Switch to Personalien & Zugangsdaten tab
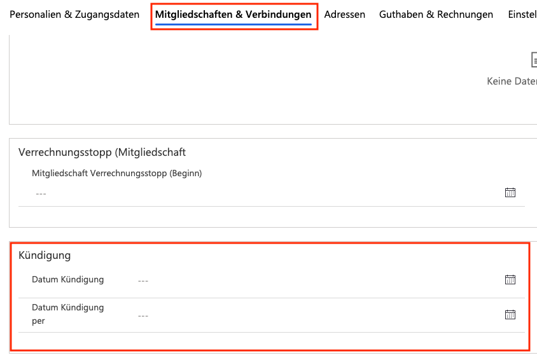The width and height of the screenshot is (537, 360). [x=74, y=14]
